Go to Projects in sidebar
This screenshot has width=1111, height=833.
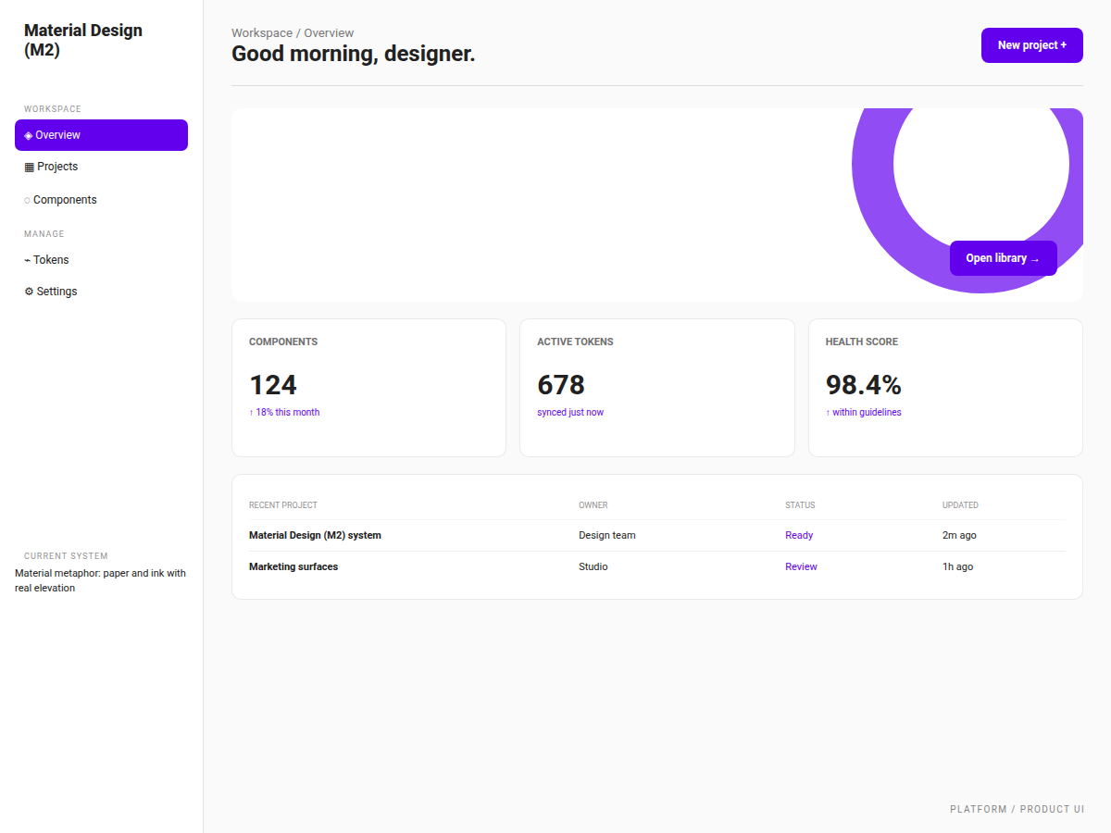pos(101,167)
